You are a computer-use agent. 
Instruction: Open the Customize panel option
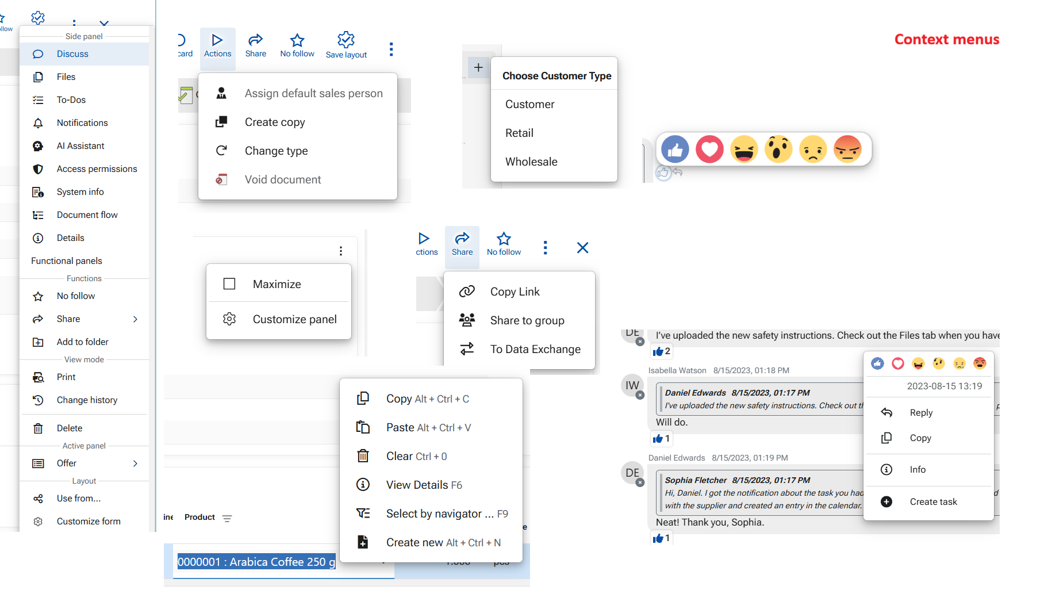point(279,319)
